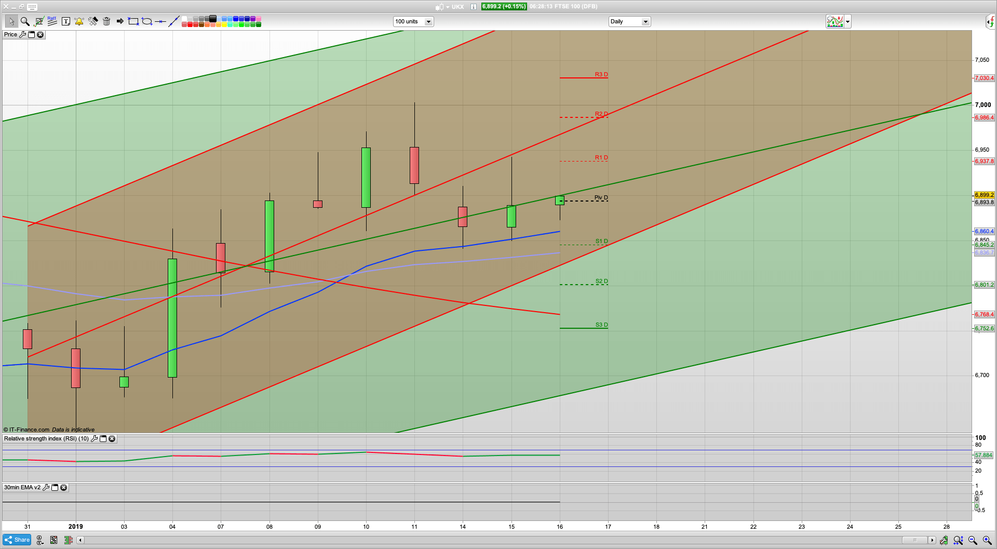Select the rectangle drawing tool
997x549 pixels.
[x=133, y=21]
